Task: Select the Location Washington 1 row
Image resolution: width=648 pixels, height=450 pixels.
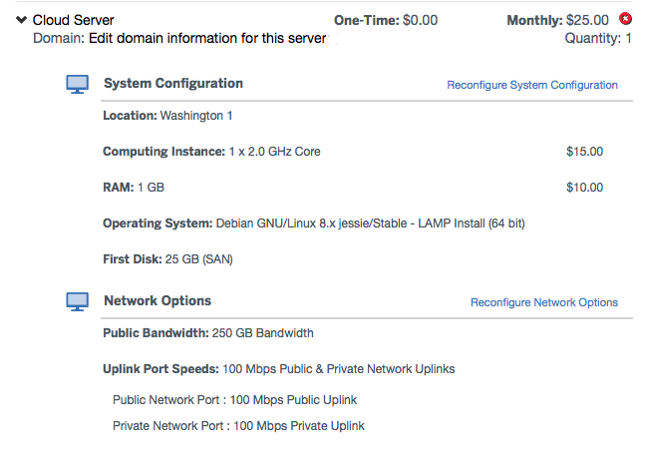Action: click(167, 116)
